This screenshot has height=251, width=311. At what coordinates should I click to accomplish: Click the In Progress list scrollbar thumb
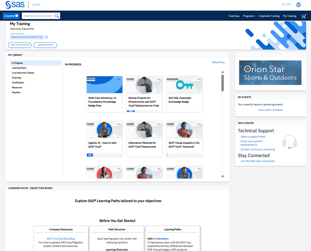click(x=223, y=83)
